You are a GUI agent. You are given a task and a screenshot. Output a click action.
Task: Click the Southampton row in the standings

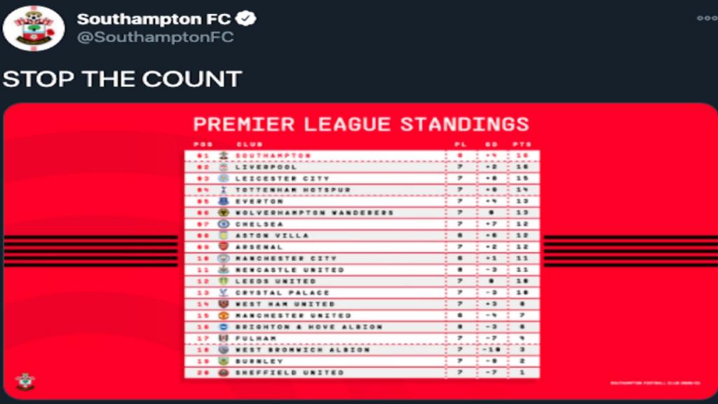tap(361, 155)
